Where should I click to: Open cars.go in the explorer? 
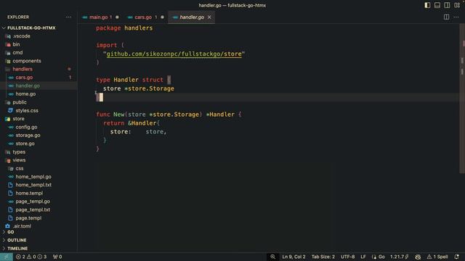pos(24,78)
